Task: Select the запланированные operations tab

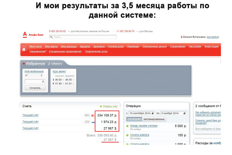Action: [154, 119]
